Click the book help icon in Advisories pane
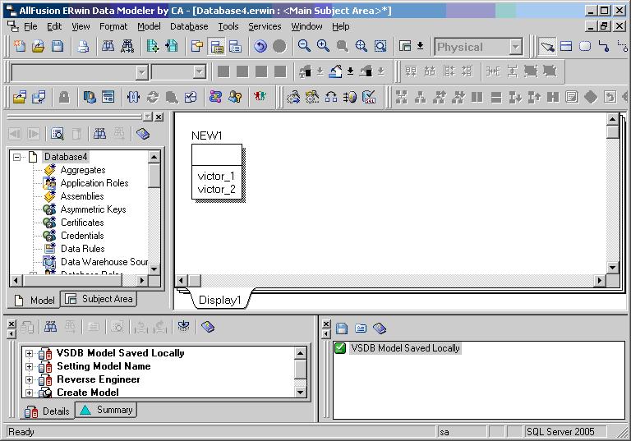Image resolution: width=631 pixels, height=441 pixels. (380, 328)
